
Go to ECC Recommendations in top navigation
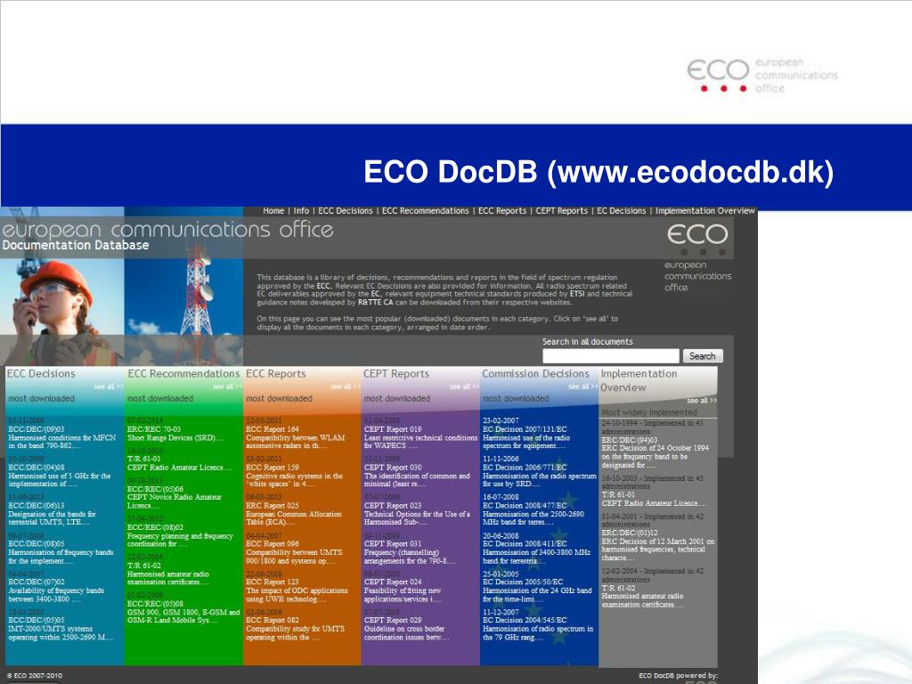point(425,211)
